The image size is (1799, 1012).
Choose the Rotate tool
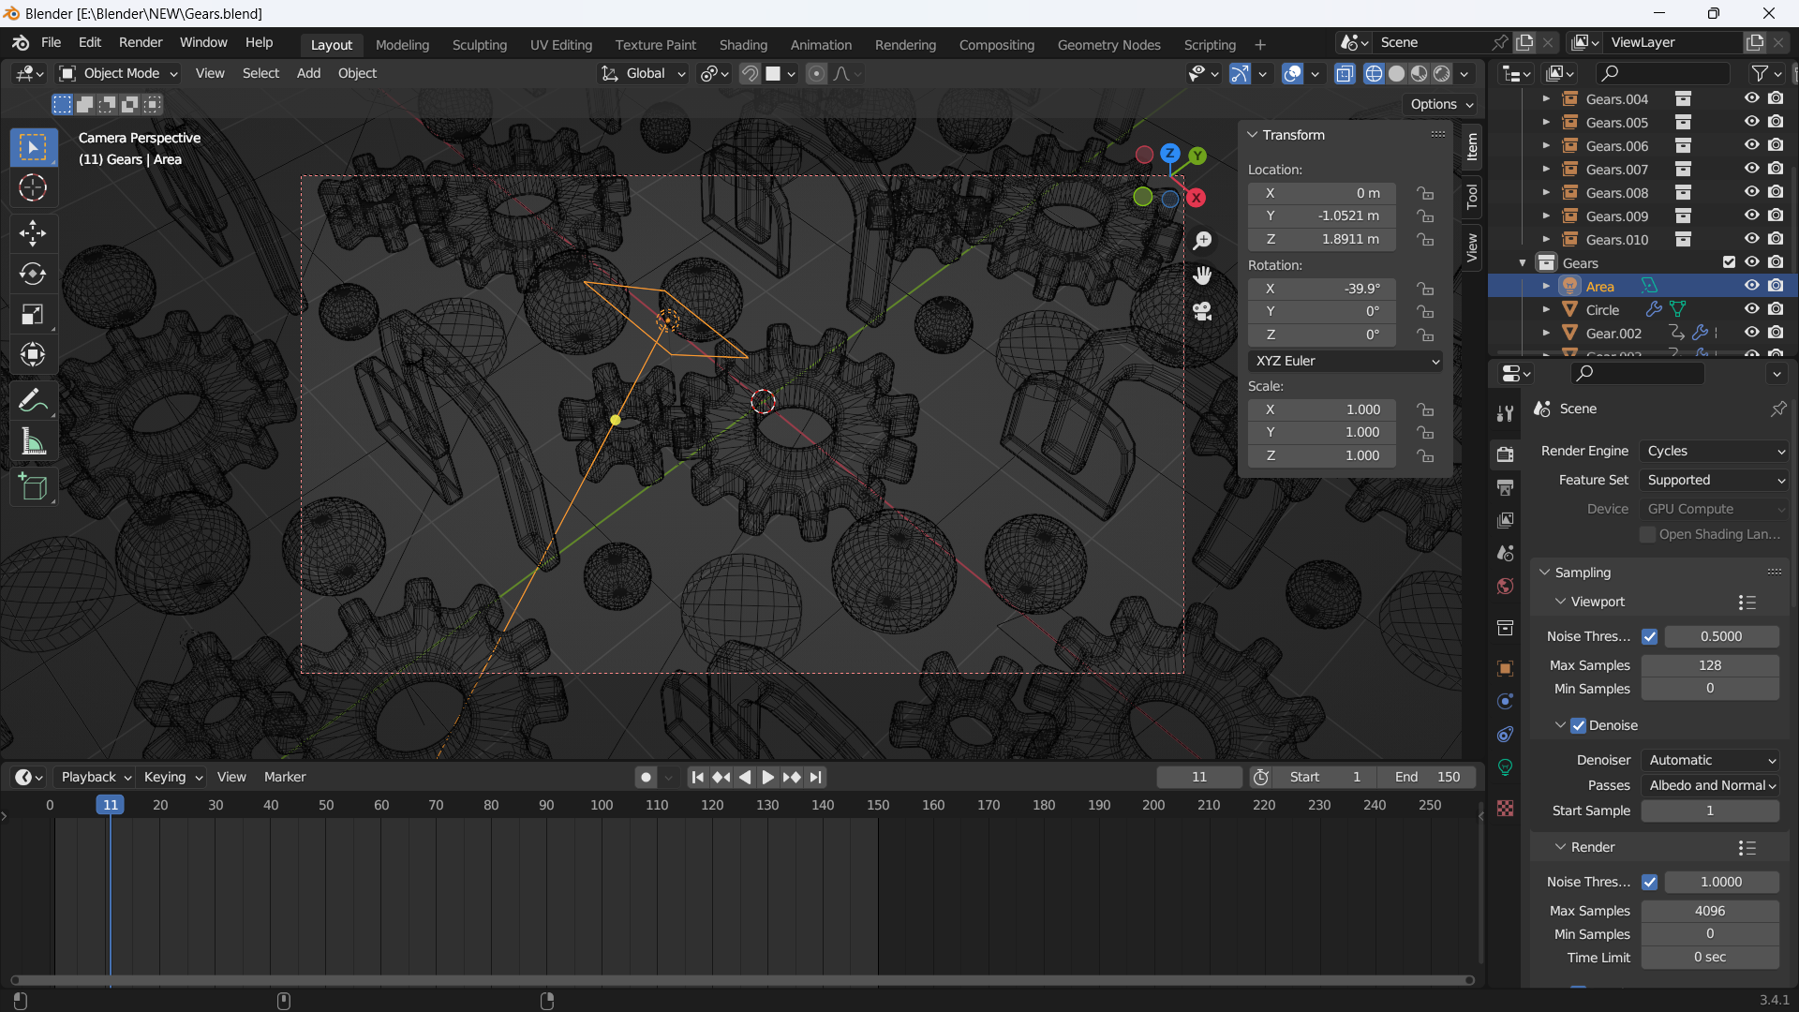click(33, 274)
